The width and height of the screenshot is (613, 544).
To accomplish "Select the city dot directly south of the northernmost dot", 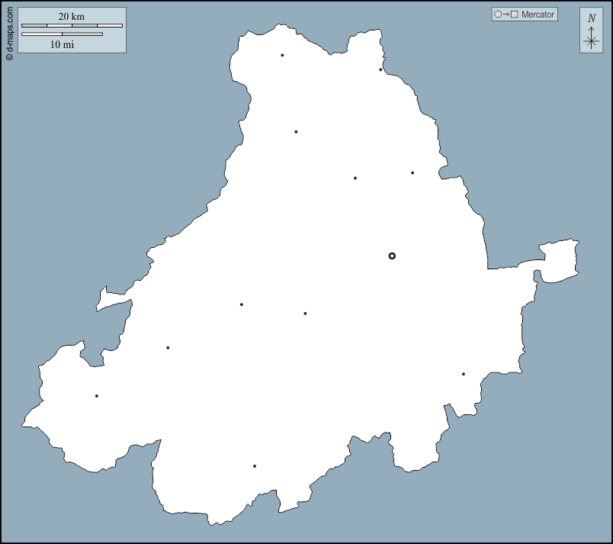I will [296, 132].
